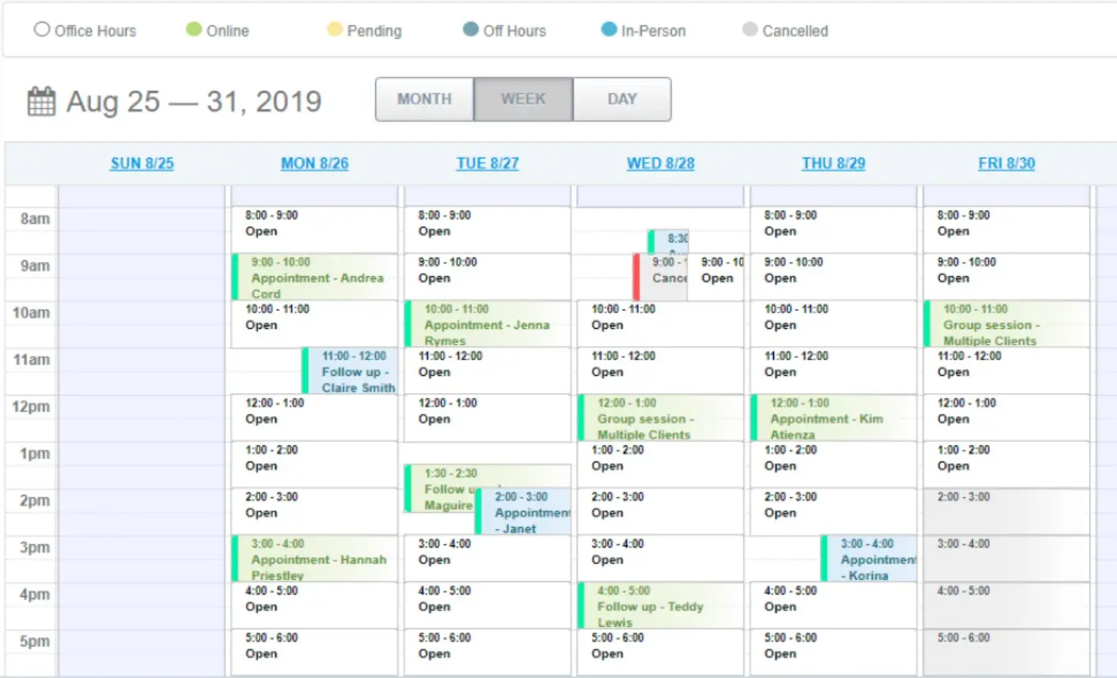Click the Off Hours legend dot

(x=470, y=29)
